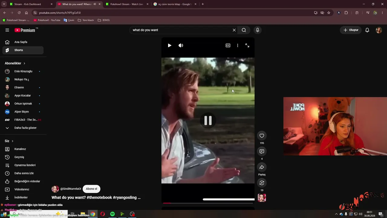Screen dimensions: 387x218
Task: Open Spotify from the taskbar
Action: [112, 214]
